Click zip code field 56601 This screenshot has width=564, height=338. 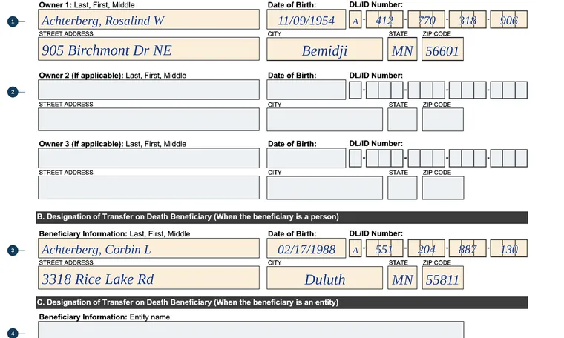(x=443, y=49)
